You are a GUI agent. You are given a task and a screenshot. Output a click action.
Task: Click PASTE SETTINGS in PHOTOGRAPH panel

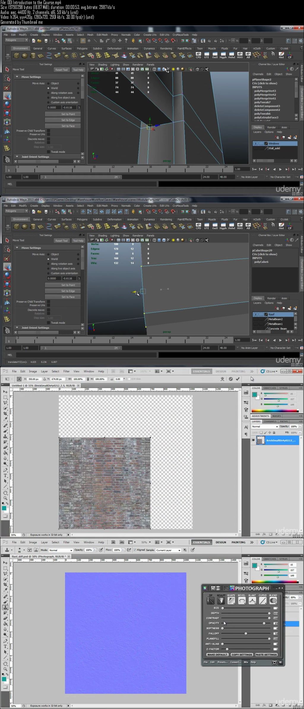tap(266, 655)
